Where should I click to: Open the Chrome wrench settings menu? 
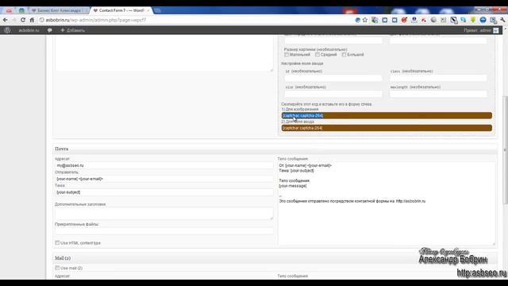point(502,20)
